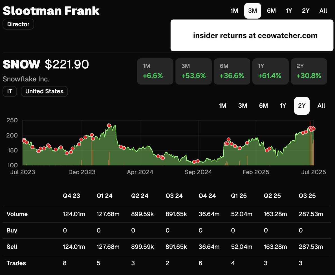The width and height of the screenshot is (335, 275).
Task: Click the United States country tag
Action: point(44,91)
